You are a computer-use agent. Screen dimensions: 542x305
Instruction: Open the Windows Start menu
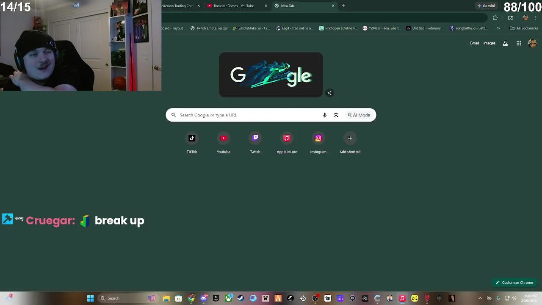[x=90, y=298]
